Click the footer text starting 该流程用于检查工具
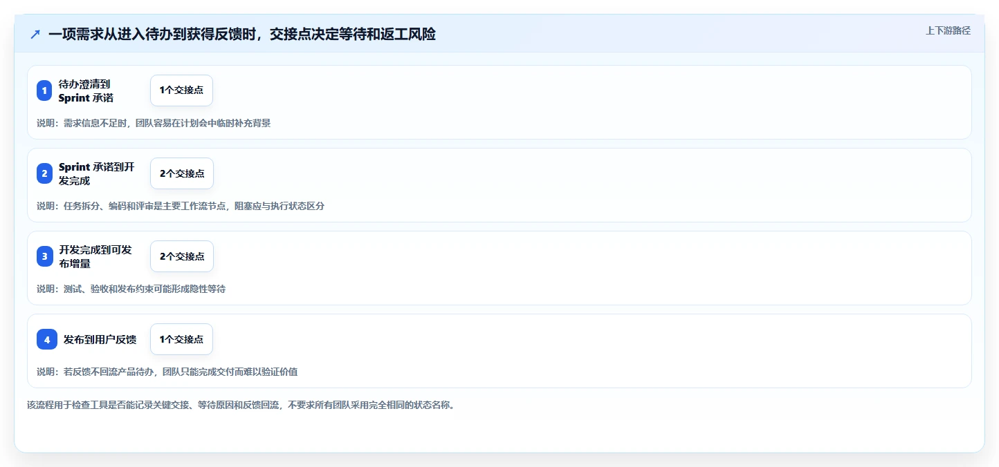 point(241,405)
